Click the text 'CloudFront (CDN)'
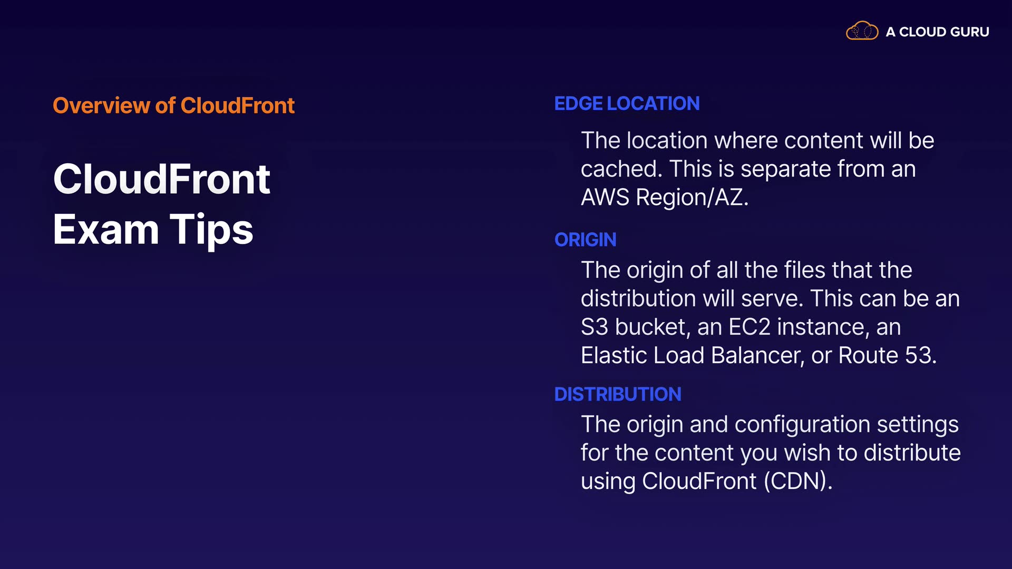The width and height of the screenshot is (1012, 569). tap(736, 481)
